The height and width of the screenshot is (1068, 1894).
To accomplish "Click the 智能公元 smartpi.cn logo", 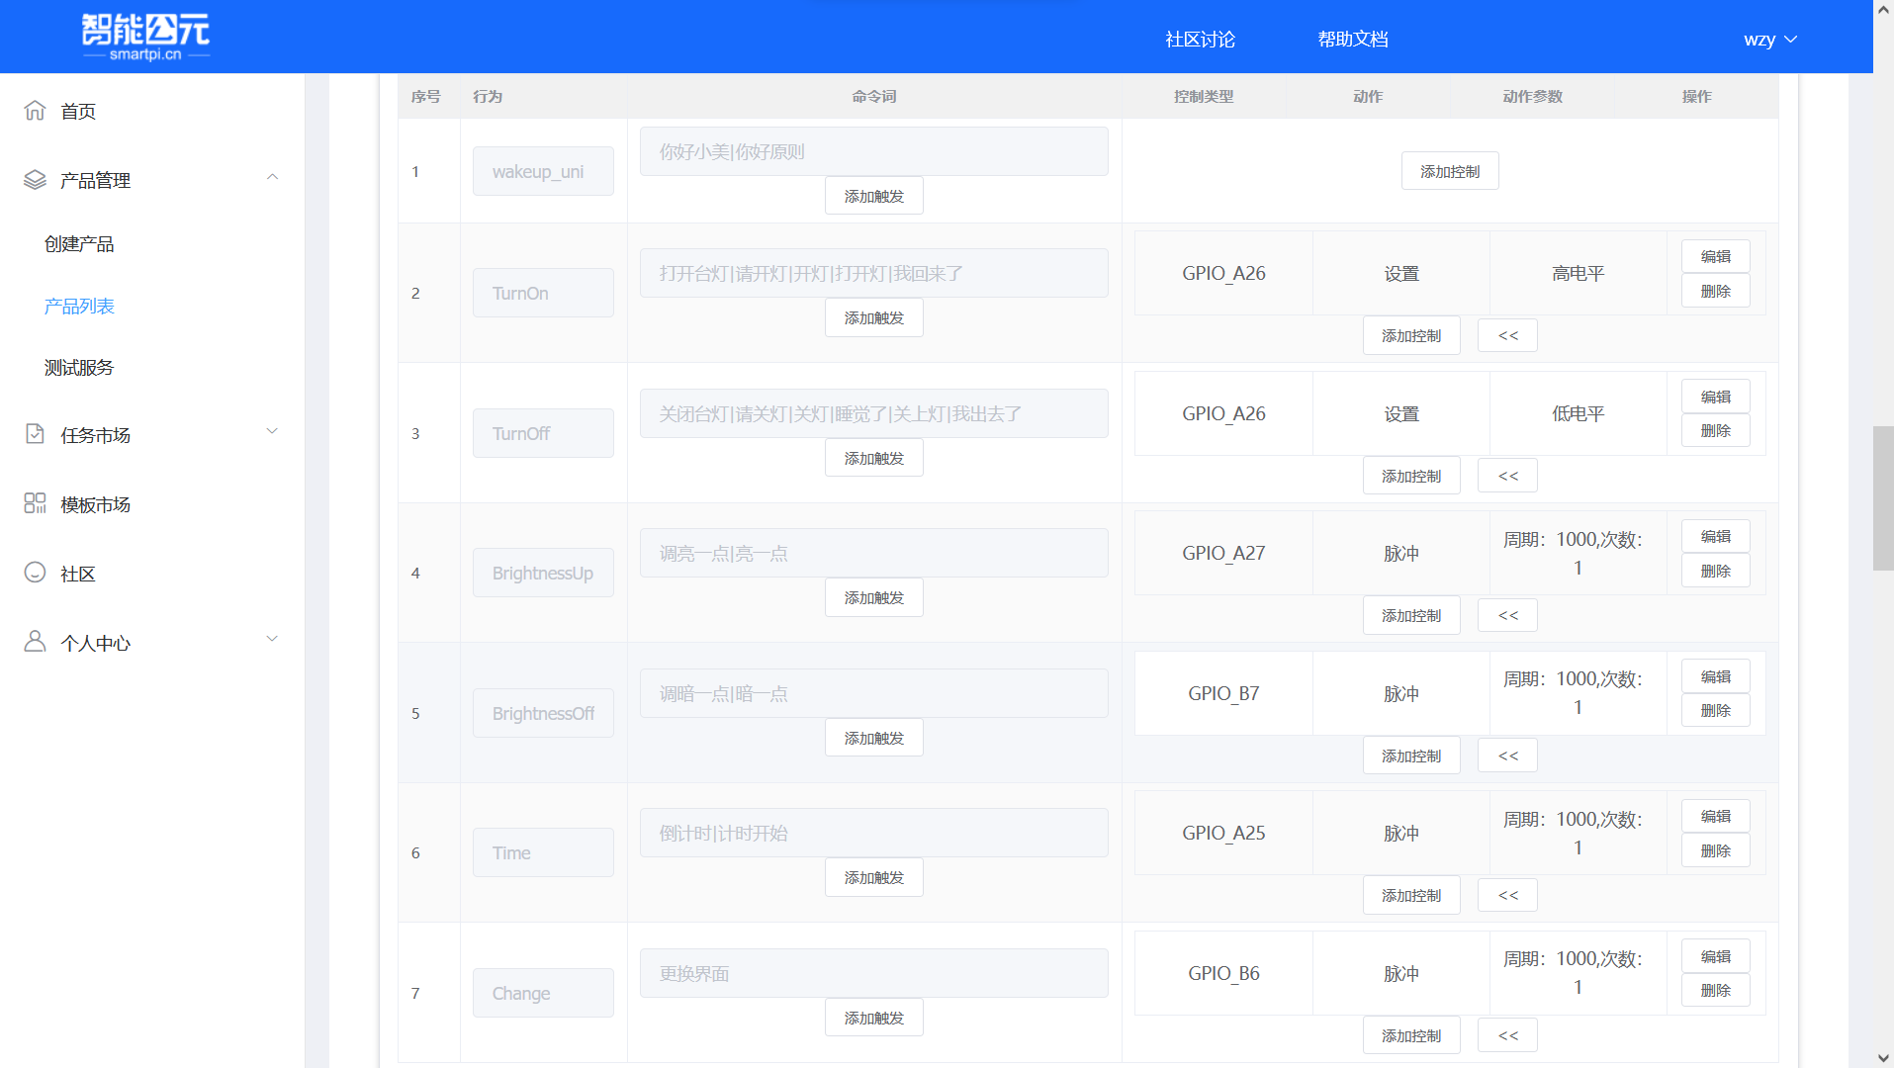I will tap(145, 38).
